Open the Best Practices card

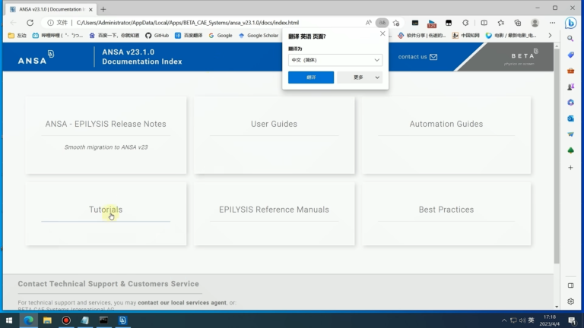[446, 214]
